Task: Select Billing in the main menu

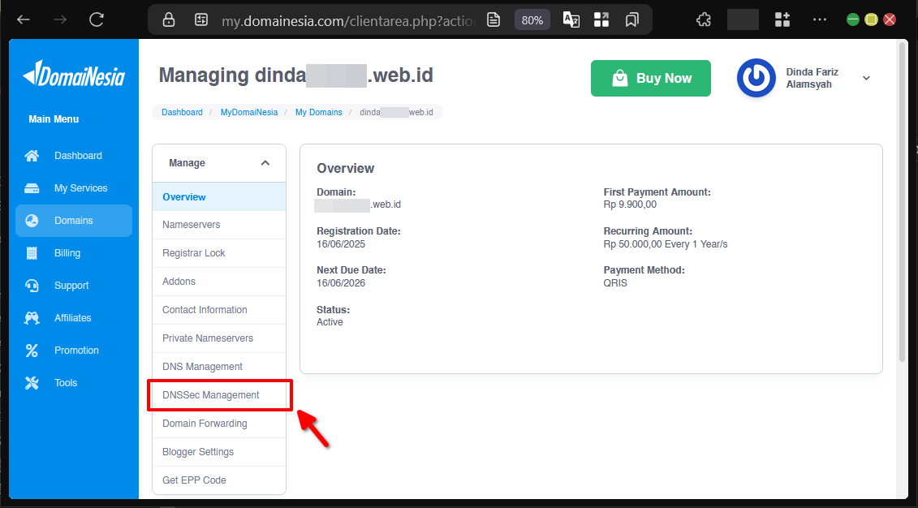Action: coord(74,253)
